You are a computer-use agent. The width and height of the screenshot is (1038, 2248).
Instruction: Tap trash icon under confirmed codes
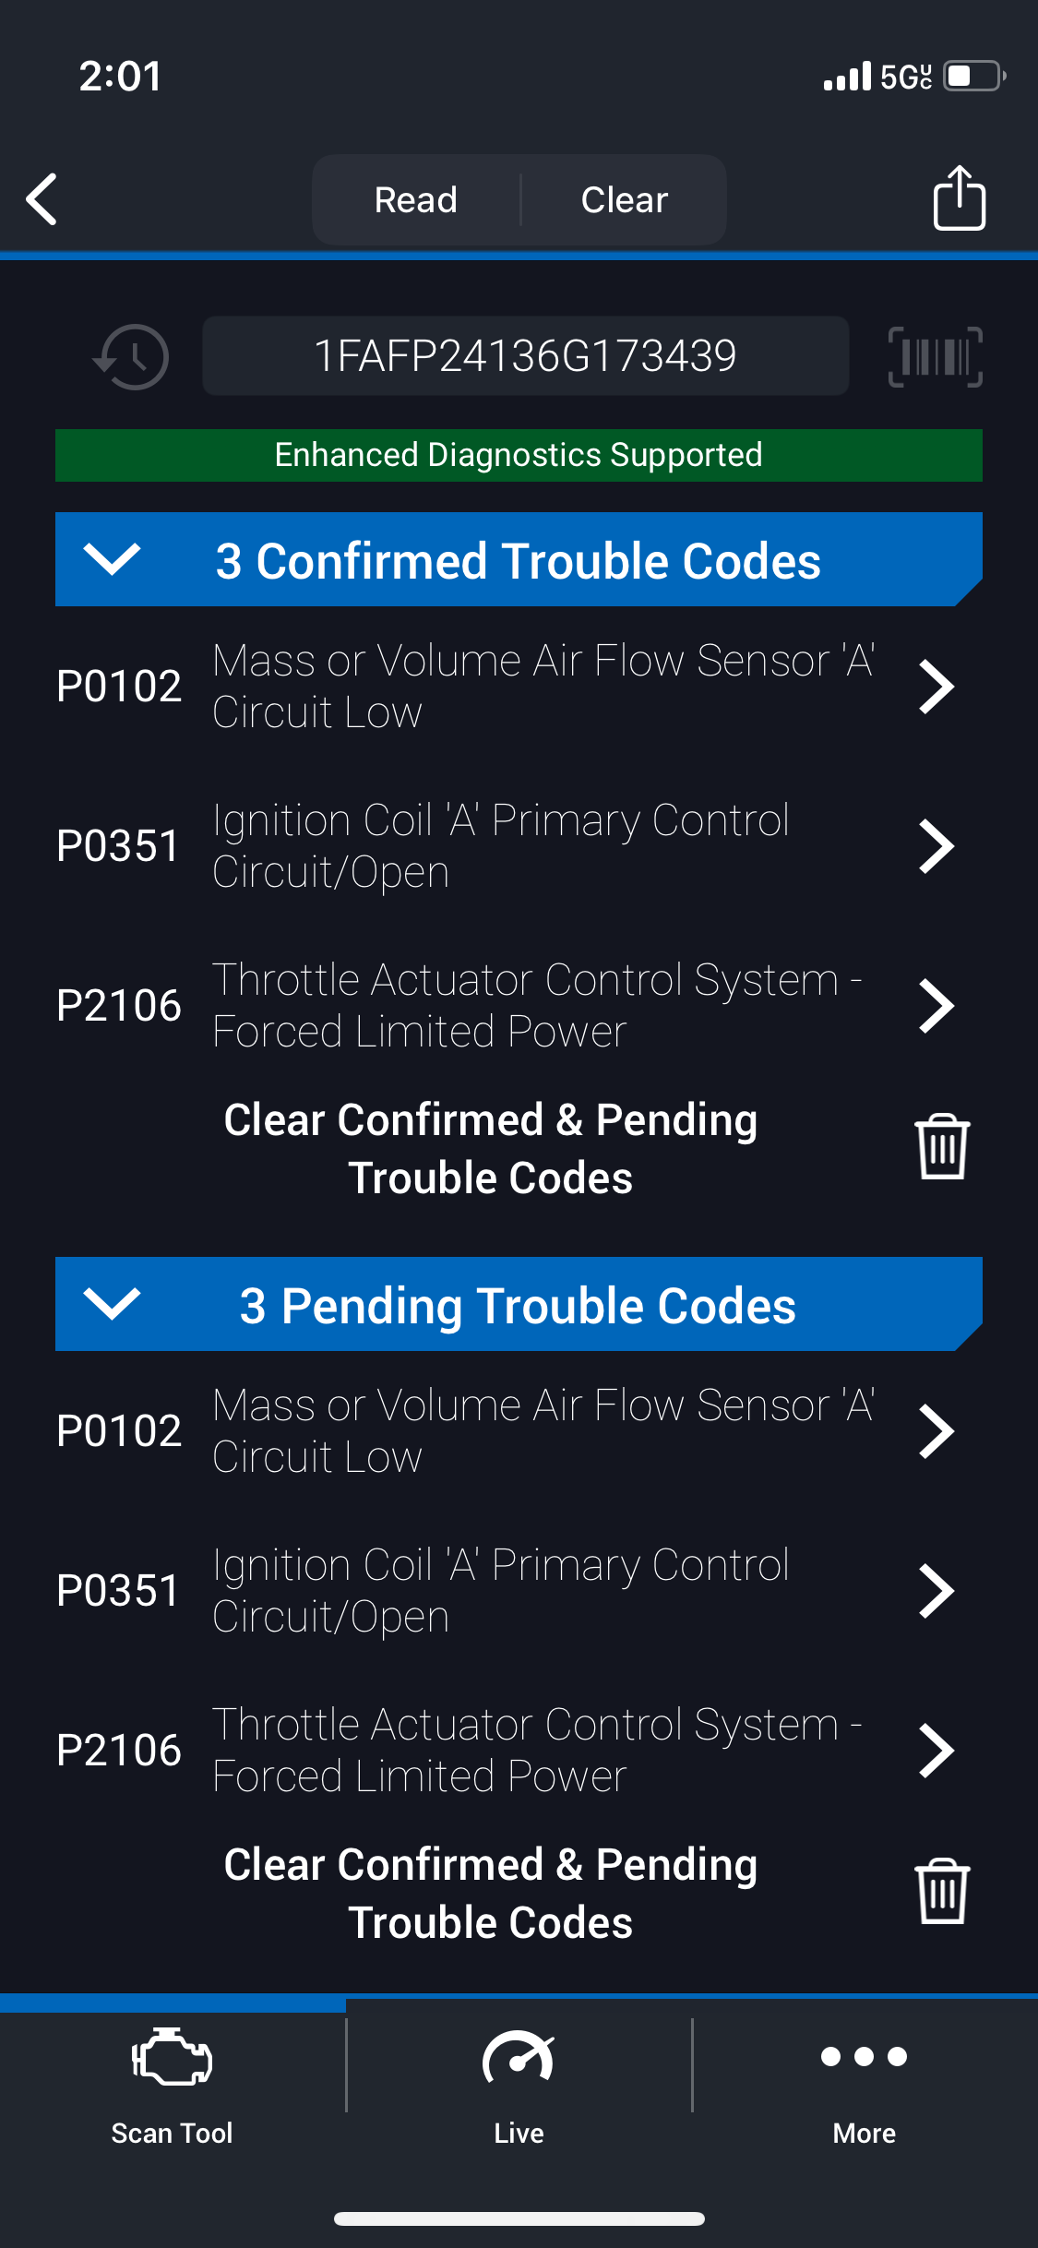tap(941, 1147)
